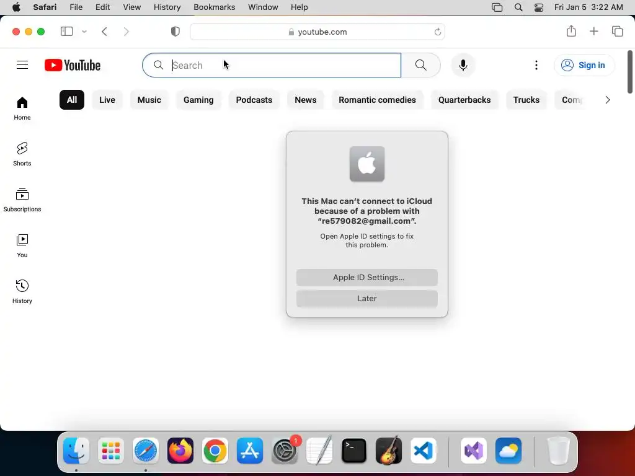
Task: Select the Music filter chip
Action: [149, 100]
